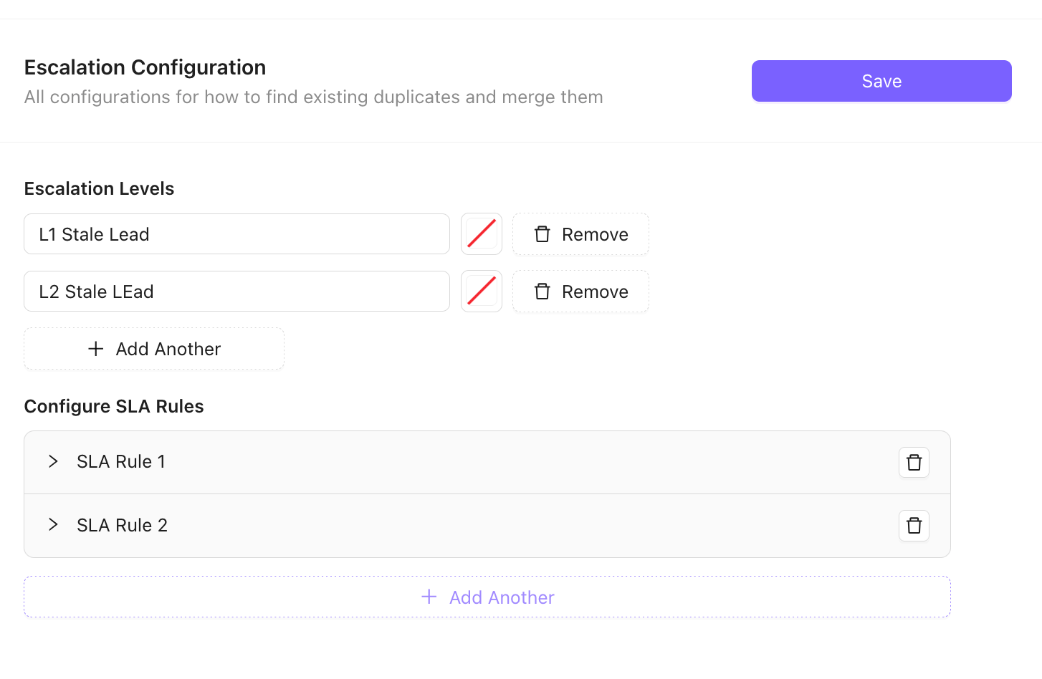Open color picker for L1 Stale Lead
1042x679 pixels.
click(482, 234)
